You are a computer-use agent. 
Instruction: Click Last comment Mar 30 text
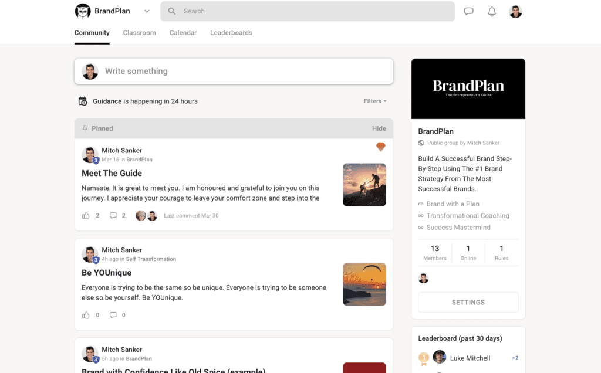tap(191, 216)
